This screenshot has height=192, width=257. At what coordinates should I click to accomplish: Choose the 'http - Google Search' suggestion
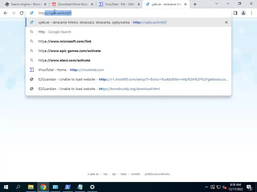(128, 32)
